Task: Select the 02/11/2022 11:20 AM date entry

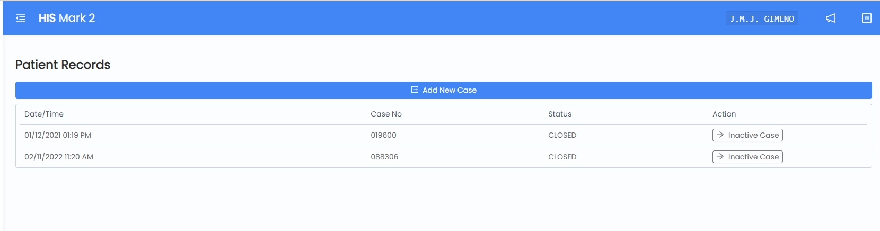Action: [59, 157]
